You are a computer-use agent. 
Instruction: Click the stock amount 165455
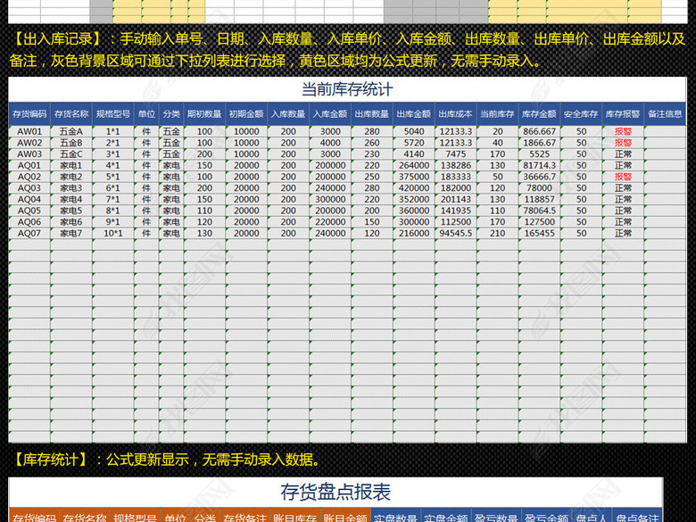[539, 234]
